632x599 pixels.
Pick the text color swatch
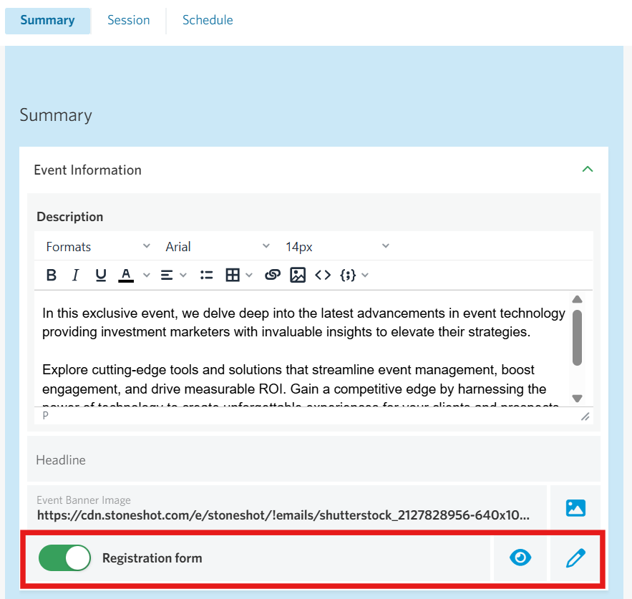(126, 276)
